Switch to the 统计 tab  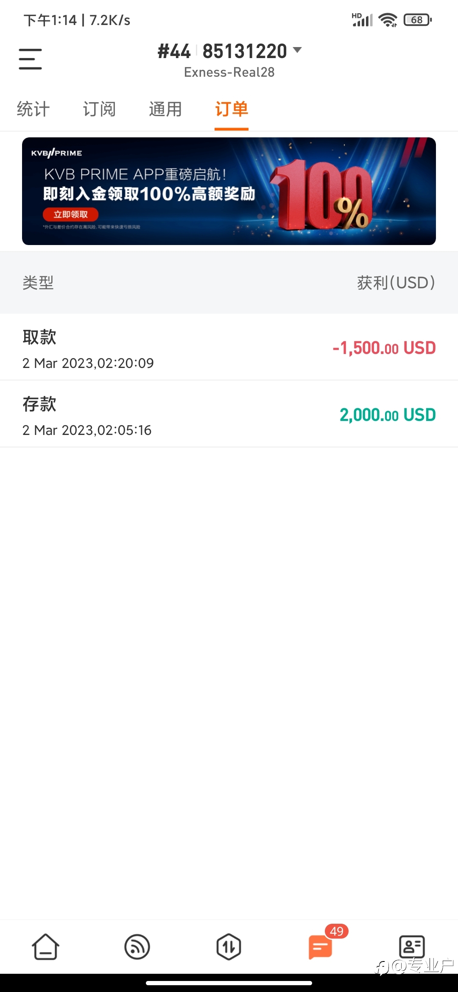(33, 109)
